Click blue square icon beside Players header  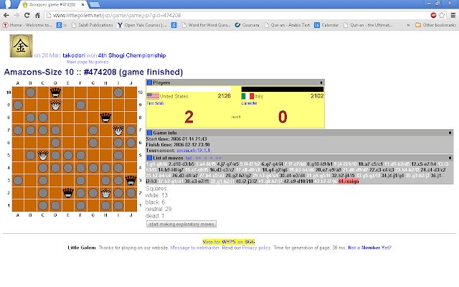click(x=150, y=83)
